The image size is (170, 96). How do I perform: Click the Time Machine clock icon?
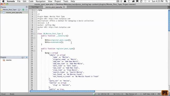pyautogui.click(x=145, y=1)
